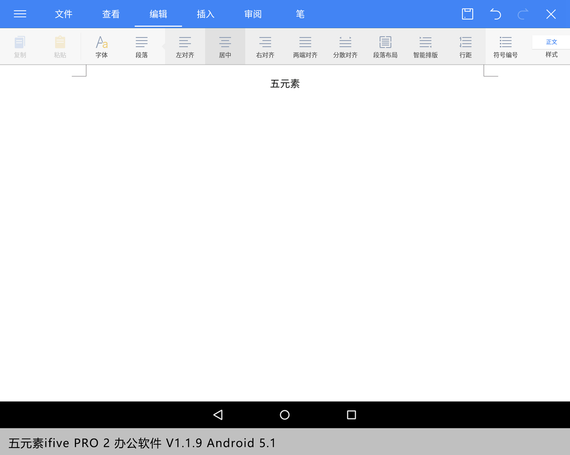The image size is (570, 455).
Task: Open 符号编号 bullet and numbering options
Action: [x=505, y=46]
